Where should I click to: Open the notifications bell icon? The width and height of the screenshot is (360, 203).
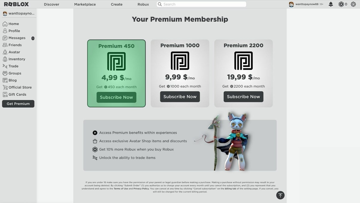tap(331, 4)
